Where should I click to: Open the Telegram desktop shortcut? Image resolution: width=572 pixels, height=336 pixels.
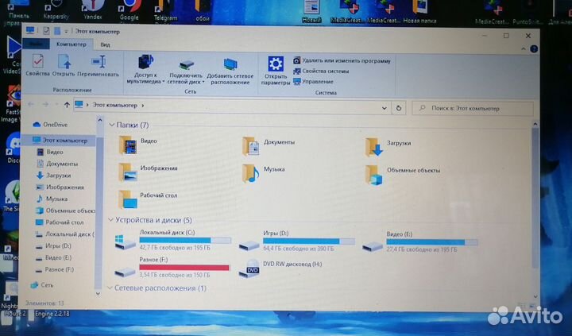coord(165,10)
